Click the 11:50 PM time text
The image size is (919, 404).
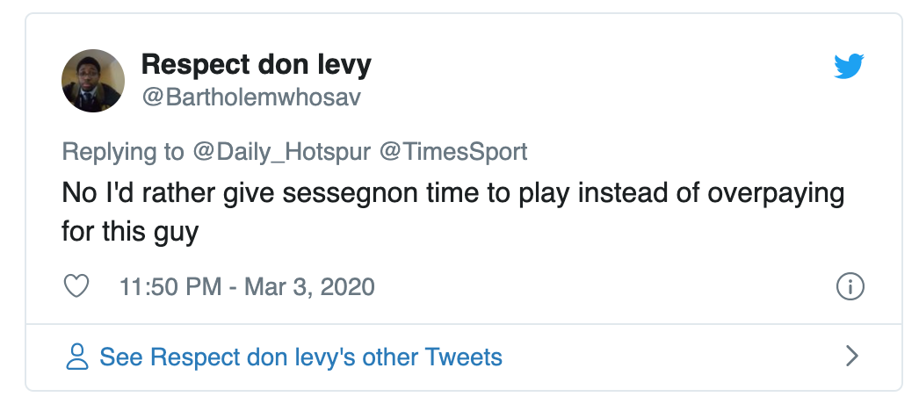(170, 286)
